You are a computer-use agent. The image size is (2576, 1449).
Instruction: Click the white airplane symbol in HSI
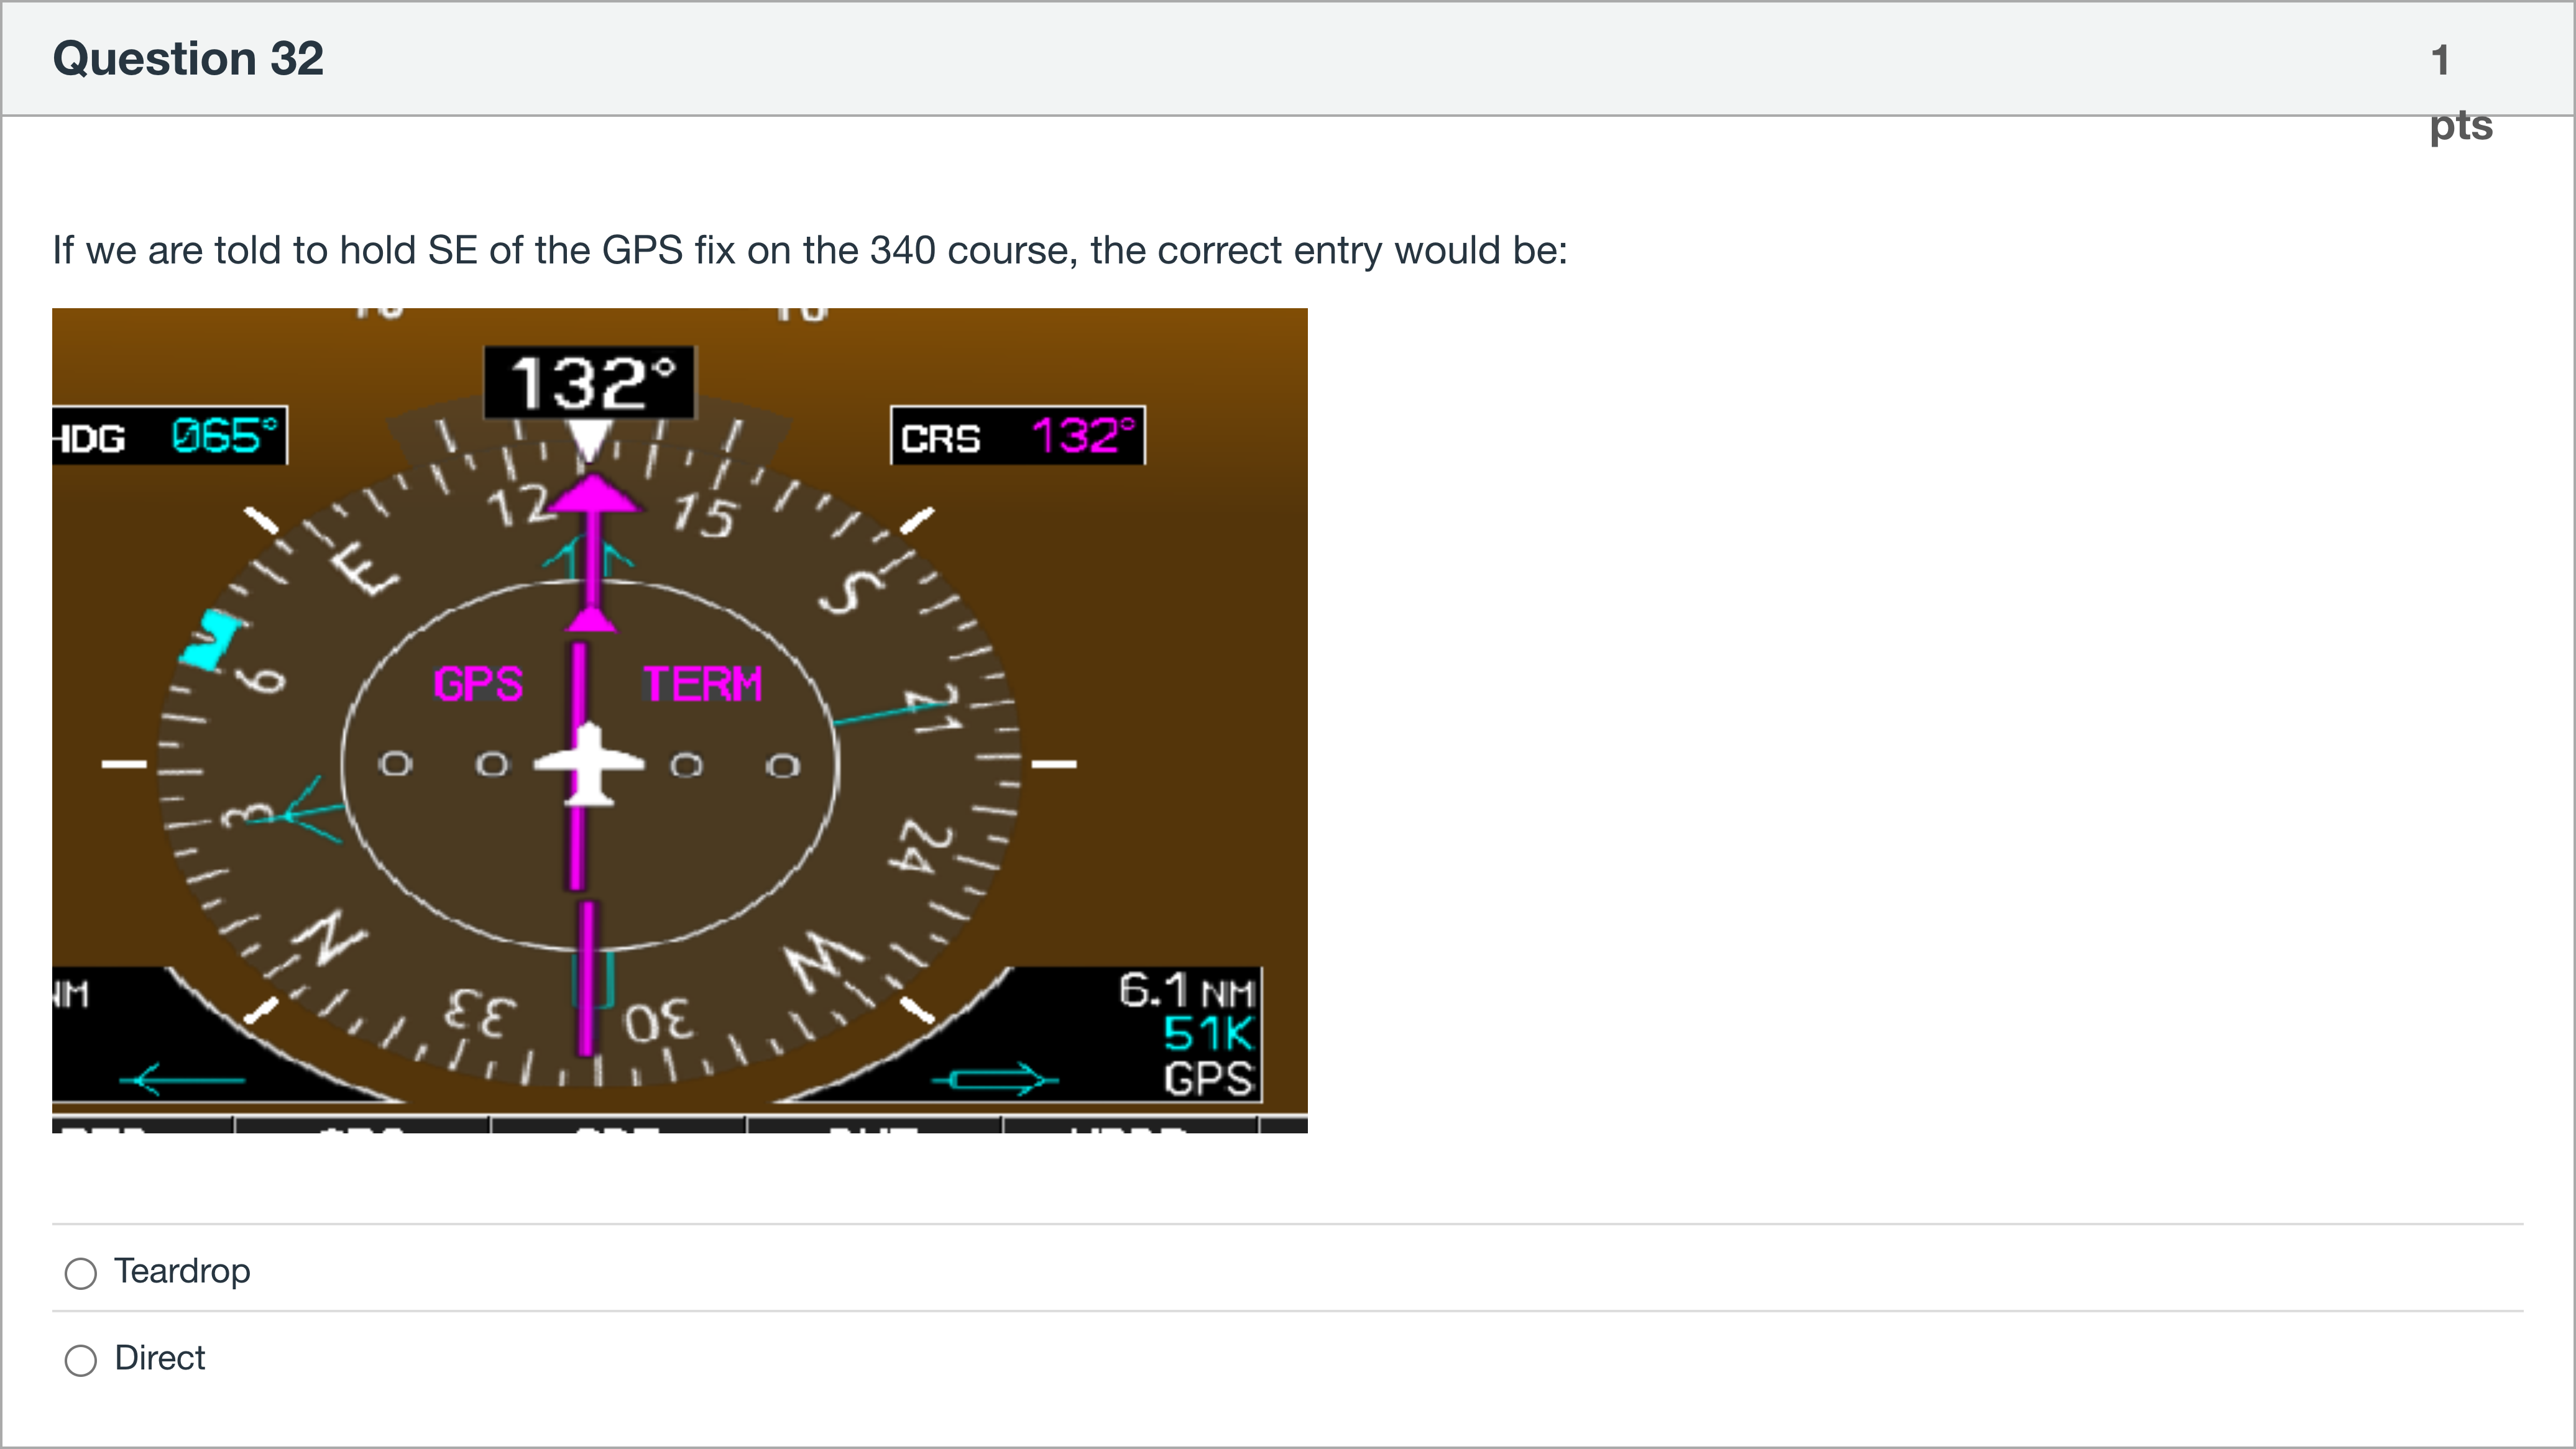click(590, 764)
